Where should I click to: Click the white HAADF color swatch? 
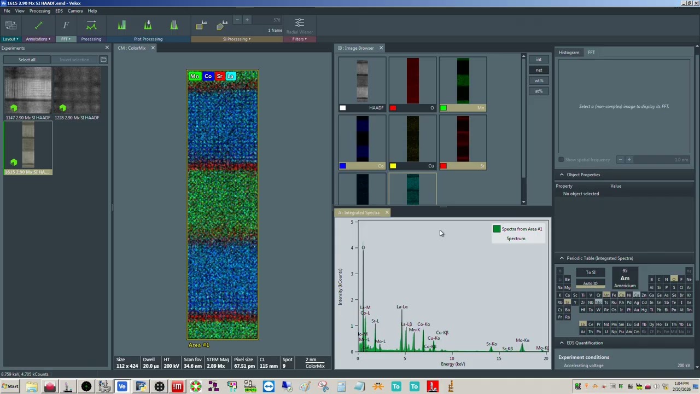click(x=342, y=108)
